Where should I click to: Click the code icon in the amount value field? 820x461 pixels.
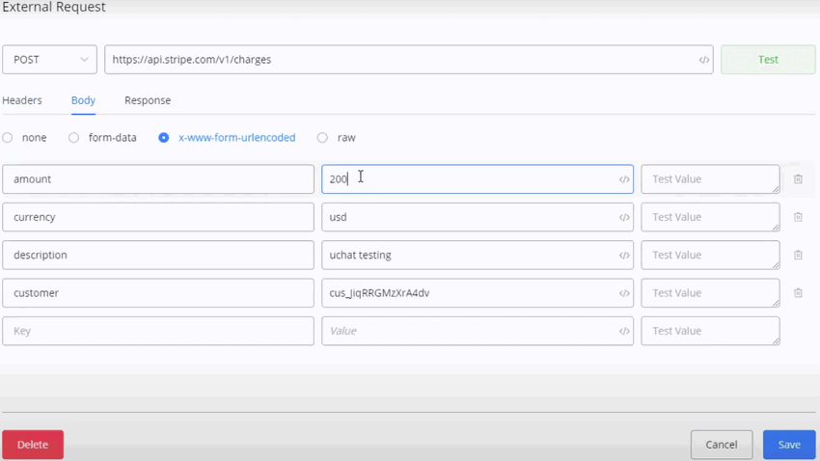(624, 179)
